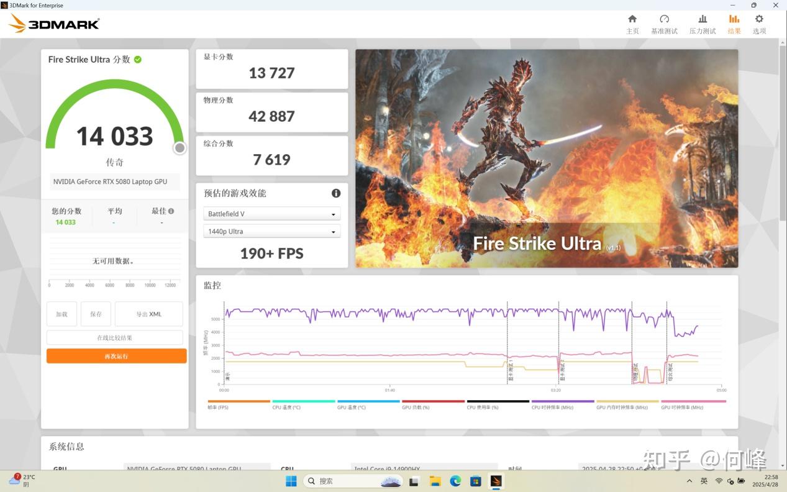
Task: Open the benchmark test (基准测试) section
Action: coord(664,24)
